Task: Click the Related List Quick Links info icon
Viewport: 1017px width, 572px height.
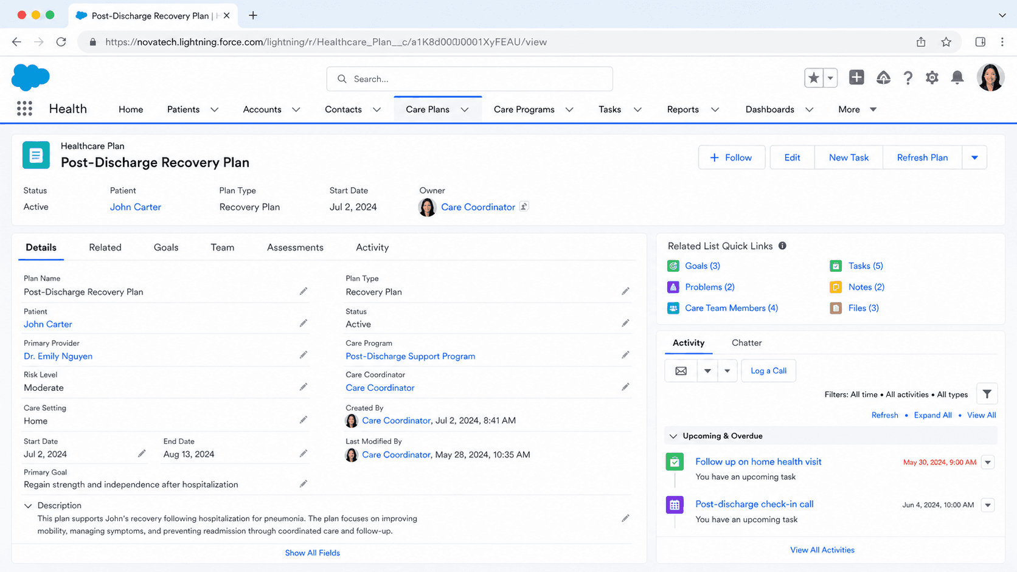Action: [782, 246]
